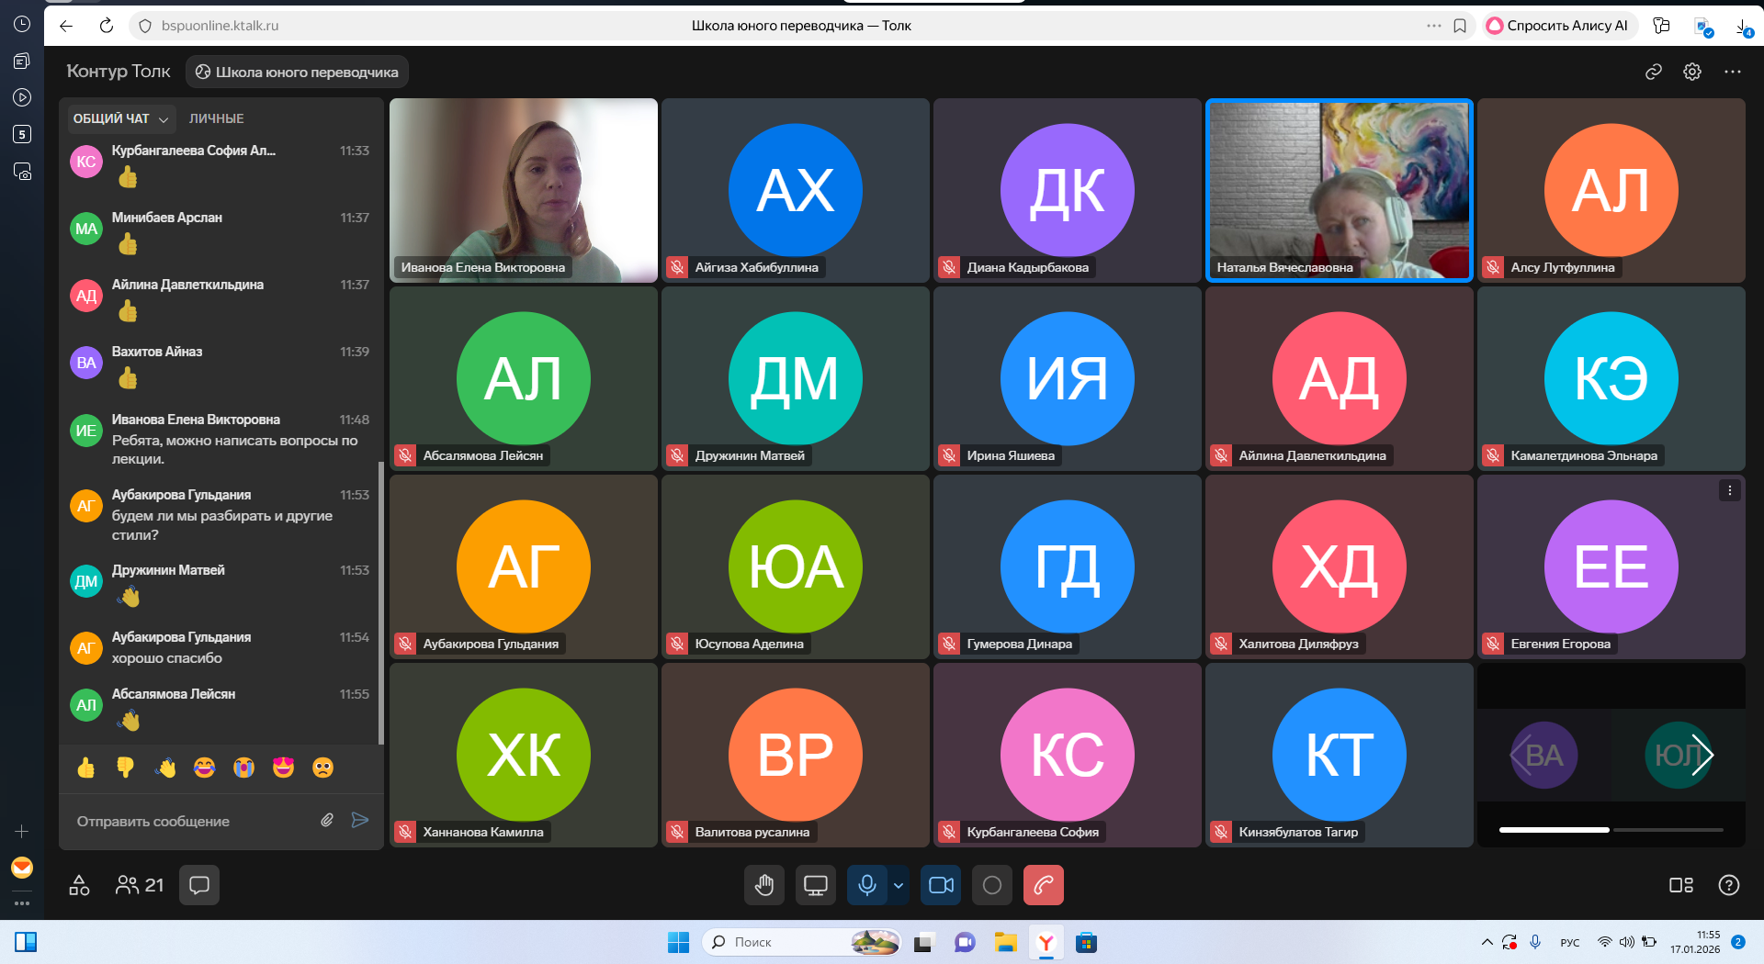The image size is (1764, 964).
Task: Toggle the camera on or off
Action: click(x=941, y=885)
